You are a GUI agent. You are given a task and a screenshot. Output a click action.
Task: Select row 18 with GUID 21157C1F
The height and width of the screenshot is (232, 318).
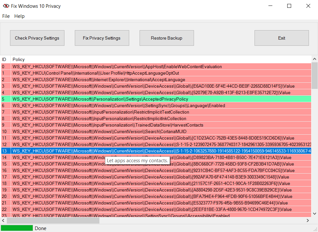(156, 183)
